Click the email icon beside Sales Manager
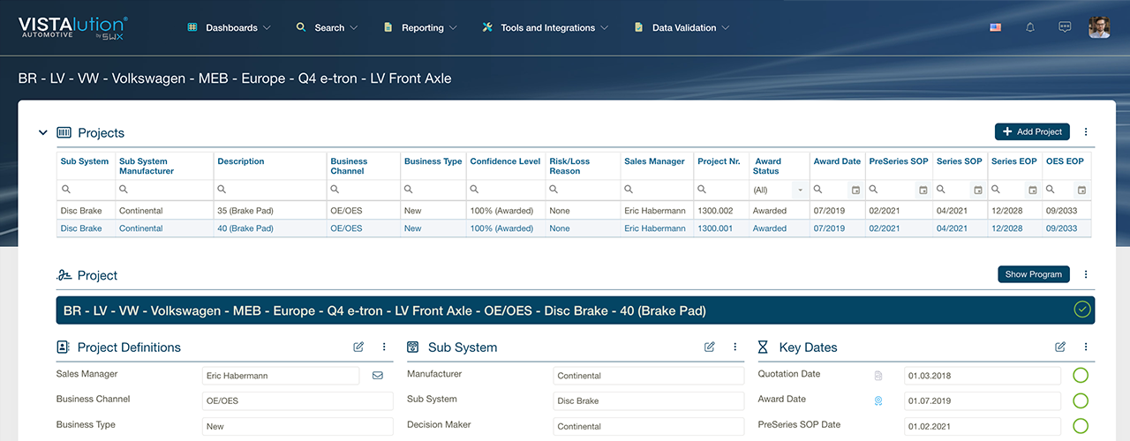 377,376
